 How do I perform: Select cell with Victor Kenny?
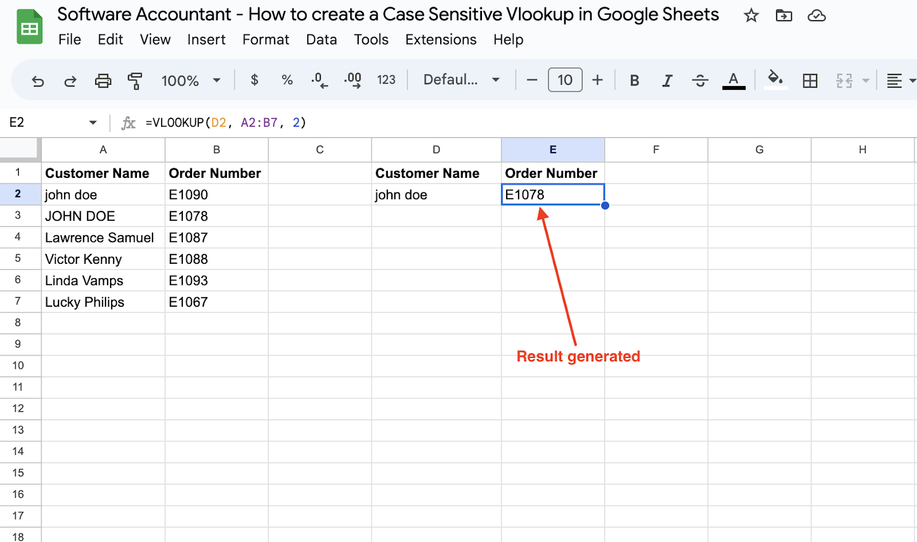coord(103,259)
